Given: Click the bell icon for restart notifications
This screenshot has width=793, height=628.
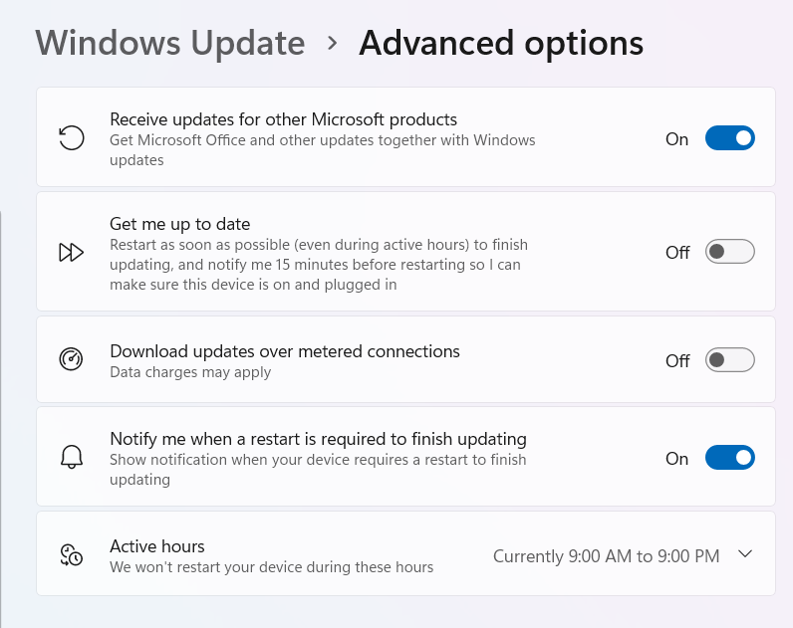Looking at the screenshot, I should (x=72, y=457).
